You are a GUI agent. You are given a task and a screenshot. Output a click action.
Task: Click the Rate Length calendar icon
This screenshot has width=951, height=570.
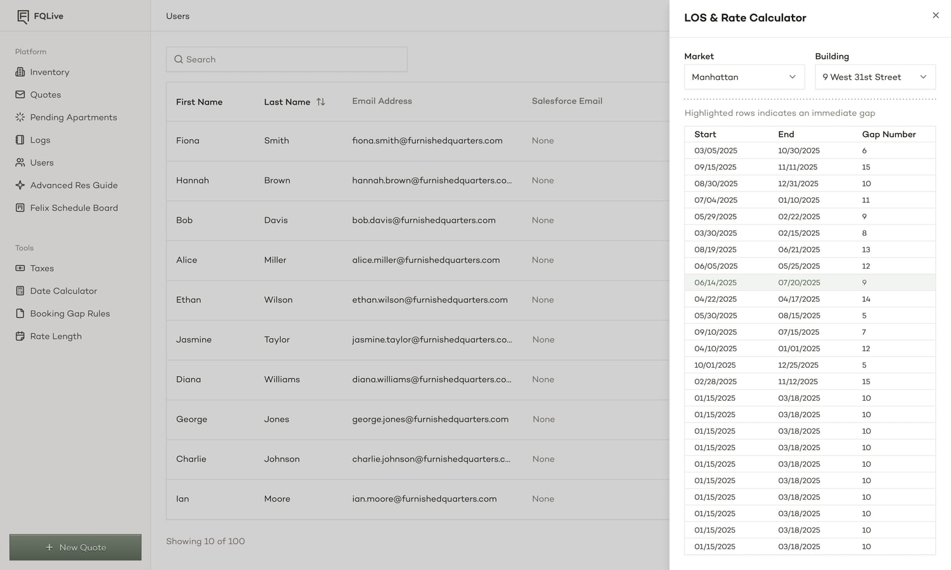tap(20, 336)
